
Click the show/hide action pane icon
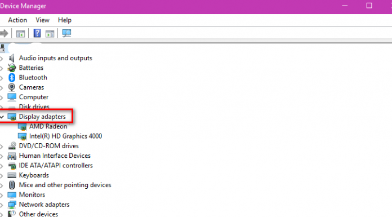pos(50,34)
